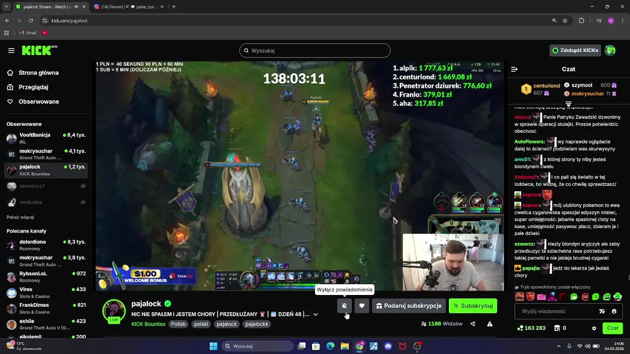Open volume control in system tray
Screen dimensions: 630x354
point(588,346)
